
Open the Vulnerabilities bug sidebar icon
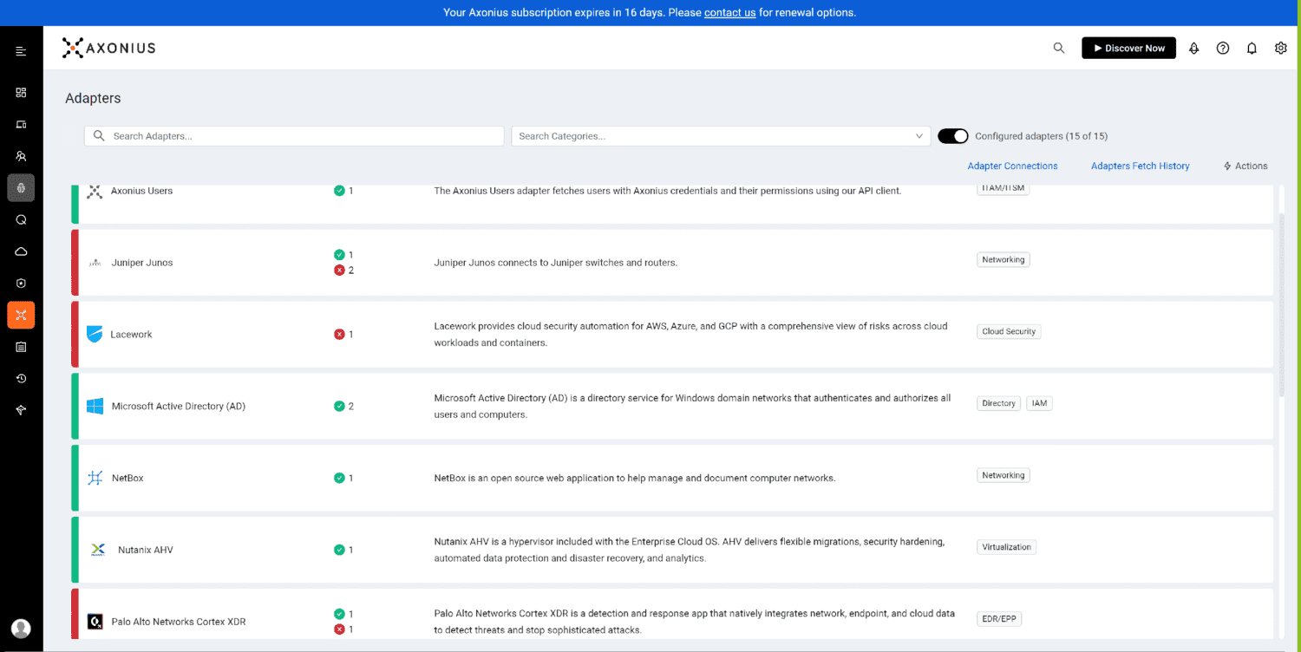point(21,188)
